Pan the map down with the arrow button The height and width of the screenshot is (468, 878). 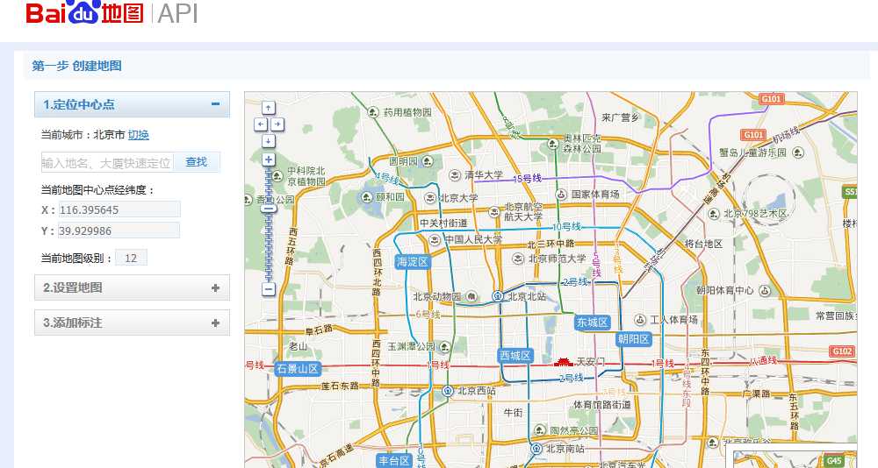(269, 141)
